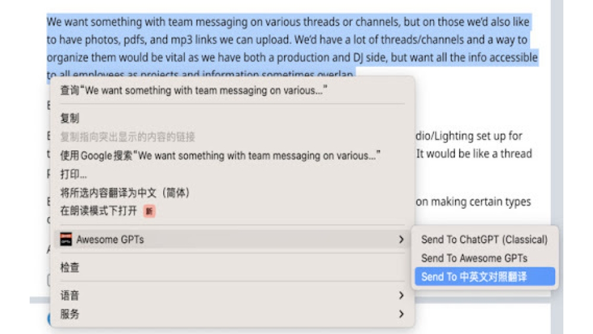Expand the Awesome GPTs submenu arrow
Screen dimensions: 593x334
pos(401,240)
